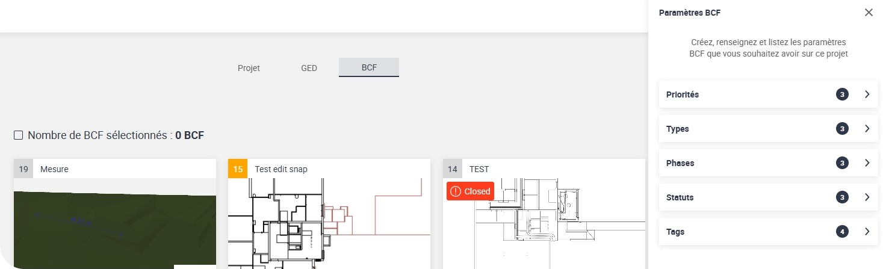Click the Tags count badge showing 4
Viewport: 883px width, 269px height.
click(x=842, y=232)
